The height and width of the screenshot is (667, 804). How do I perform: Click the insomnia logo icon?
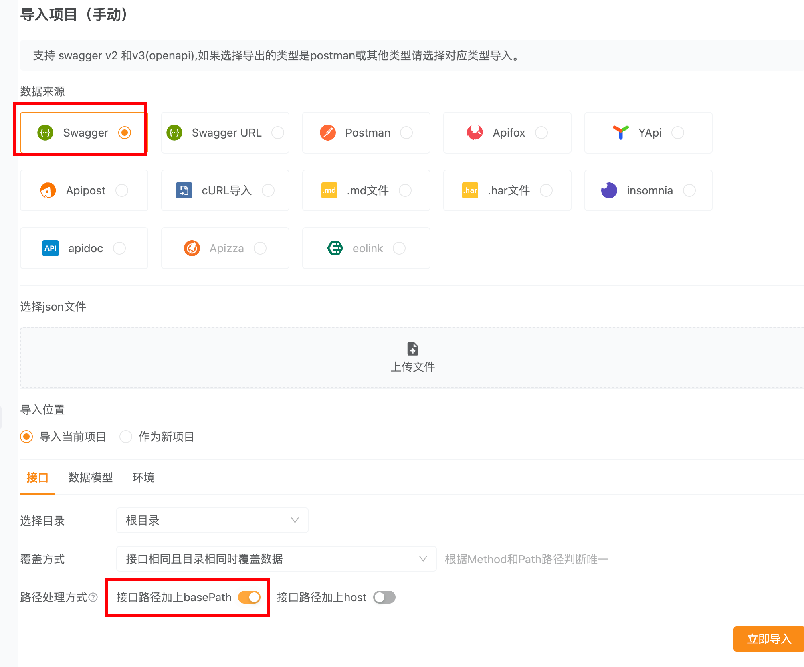coord(609,190)
